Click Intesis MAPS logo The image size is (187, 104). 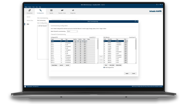point(155,11)
